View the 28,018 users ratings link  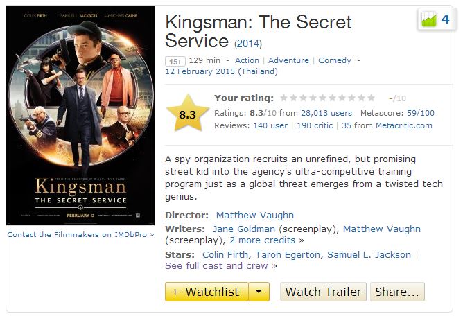tap(326, 113)
